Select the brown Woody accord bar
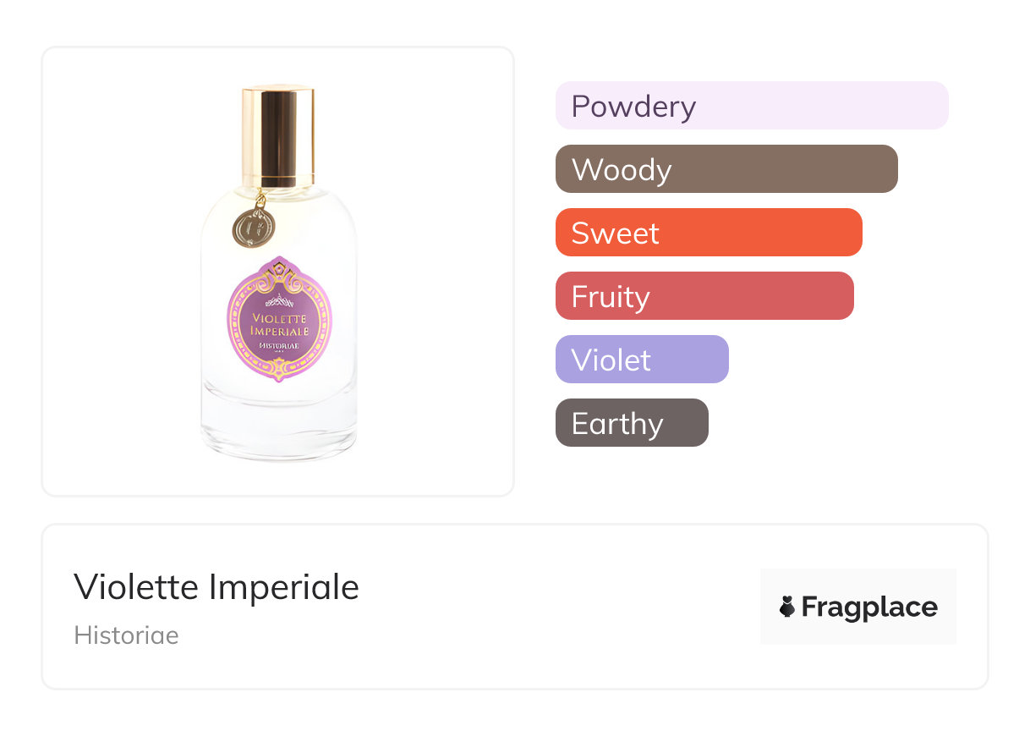 click(x=726, y=169)
